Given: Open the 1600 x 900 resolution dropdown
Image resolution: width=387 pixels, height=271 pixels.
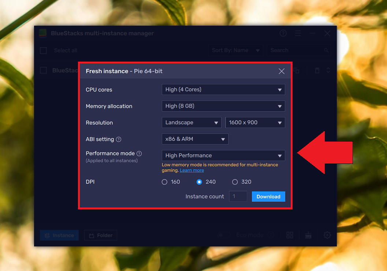Looking at the screenshot, I should pyautogui.click(x=255, y=122).
